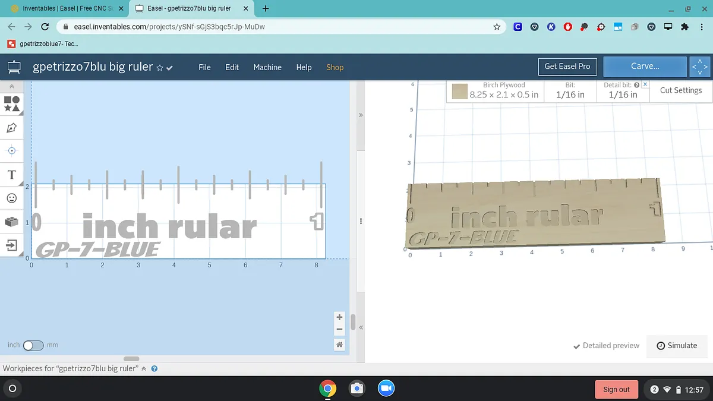Screen dimensions: 713x401
Task: Select the drill point circle tool
Action: pos(12,151)
